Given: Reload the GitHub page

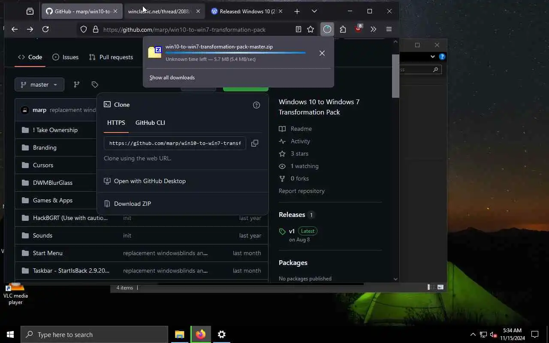Looking at the screenshot, I should tap(45, 29).
